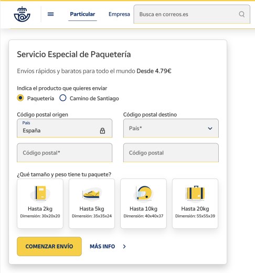The width and height of the screenshot is (255, 273).
Task: Select the helmet Hasta 10kg package card
Action: pyautogui.click(x=143, y=204)
